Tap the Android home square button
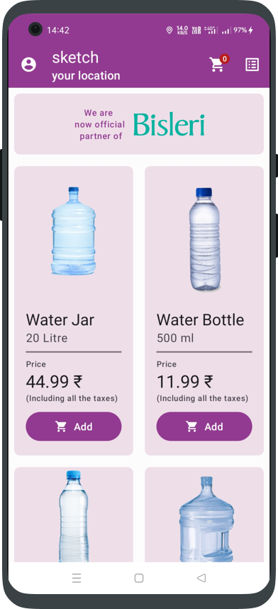278x609 pixels. pyautogui.click(x=139, y=578)
